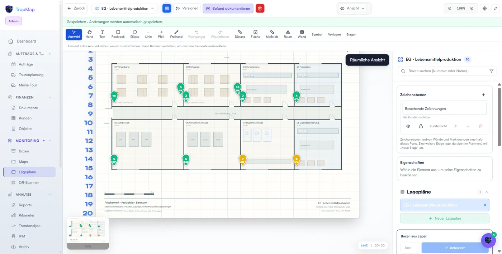The width and height of the screenshot is (502, 254).
Task: Choose the Rechteck drawing tool
Action: [118, 34]
